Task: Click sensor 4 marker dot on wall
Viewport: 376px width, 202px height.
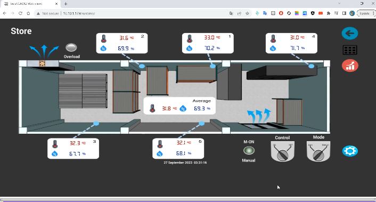Action: click(311, 66)
